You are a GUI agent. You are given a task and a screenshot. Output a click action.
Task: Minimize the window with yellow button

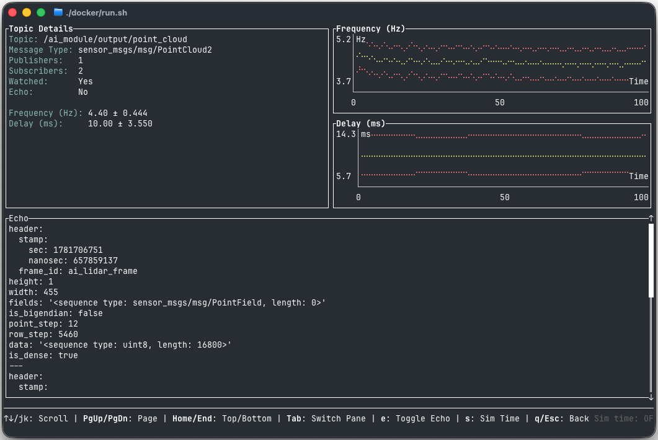(x=27, y=12)
